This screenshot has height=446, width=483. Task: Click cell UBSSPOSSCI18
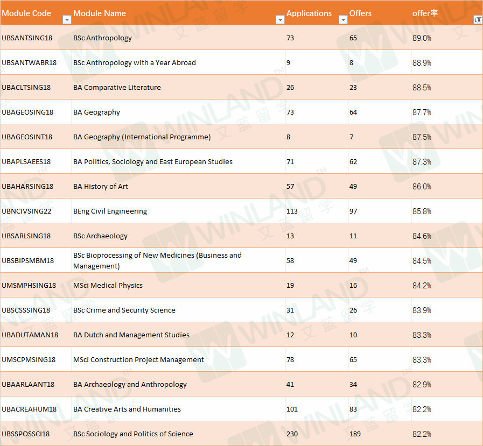36,434
